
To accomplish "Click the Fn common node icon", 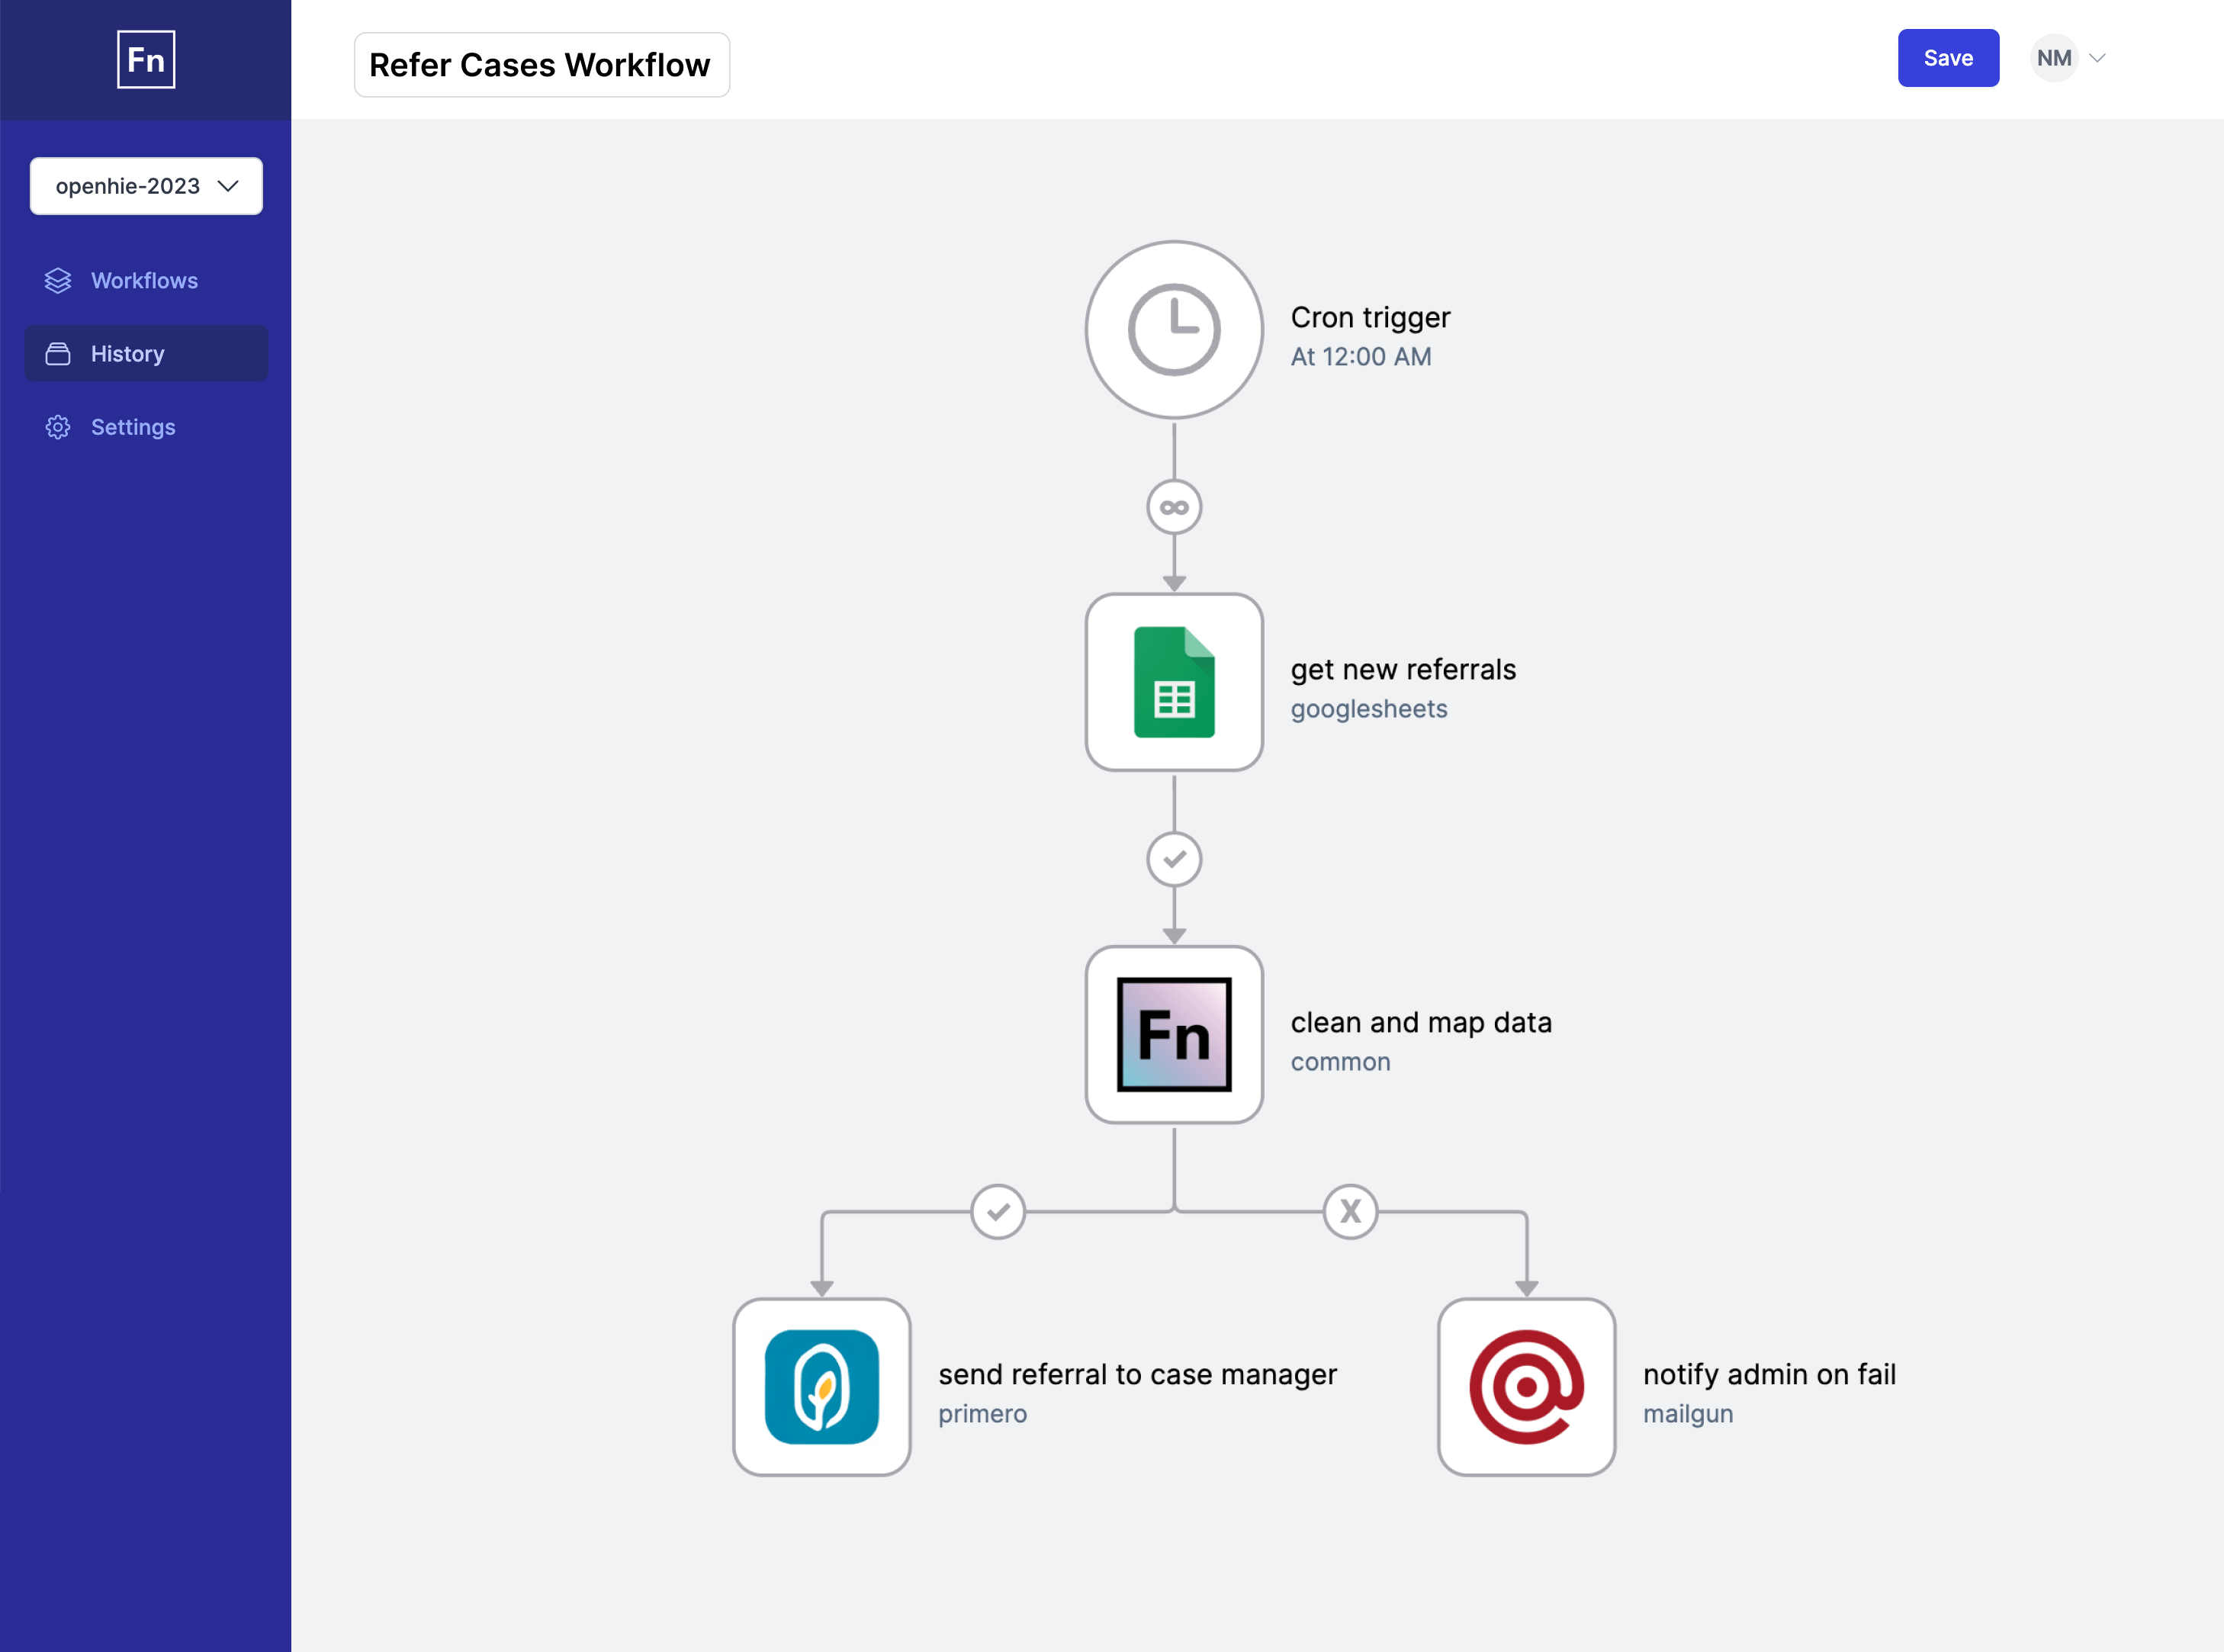I will tap(1175, 1034).
